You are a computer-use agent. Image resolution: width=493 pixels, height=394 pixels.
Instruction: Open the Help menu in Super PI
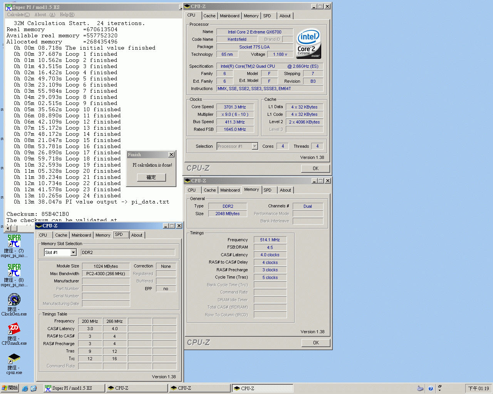67,15
